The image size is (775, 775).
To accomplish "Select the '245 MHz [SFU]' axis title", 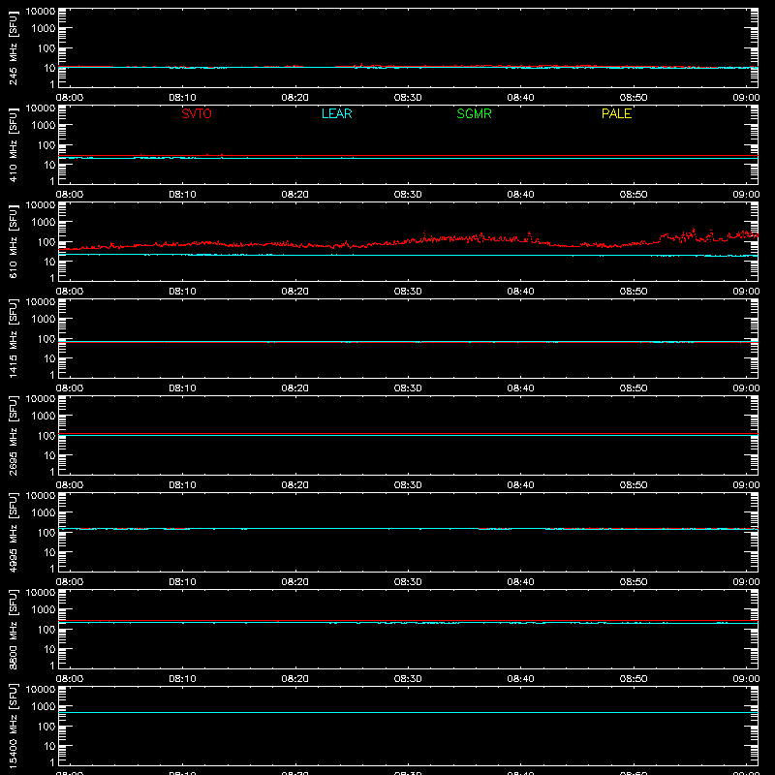I will tap(13, 47).
